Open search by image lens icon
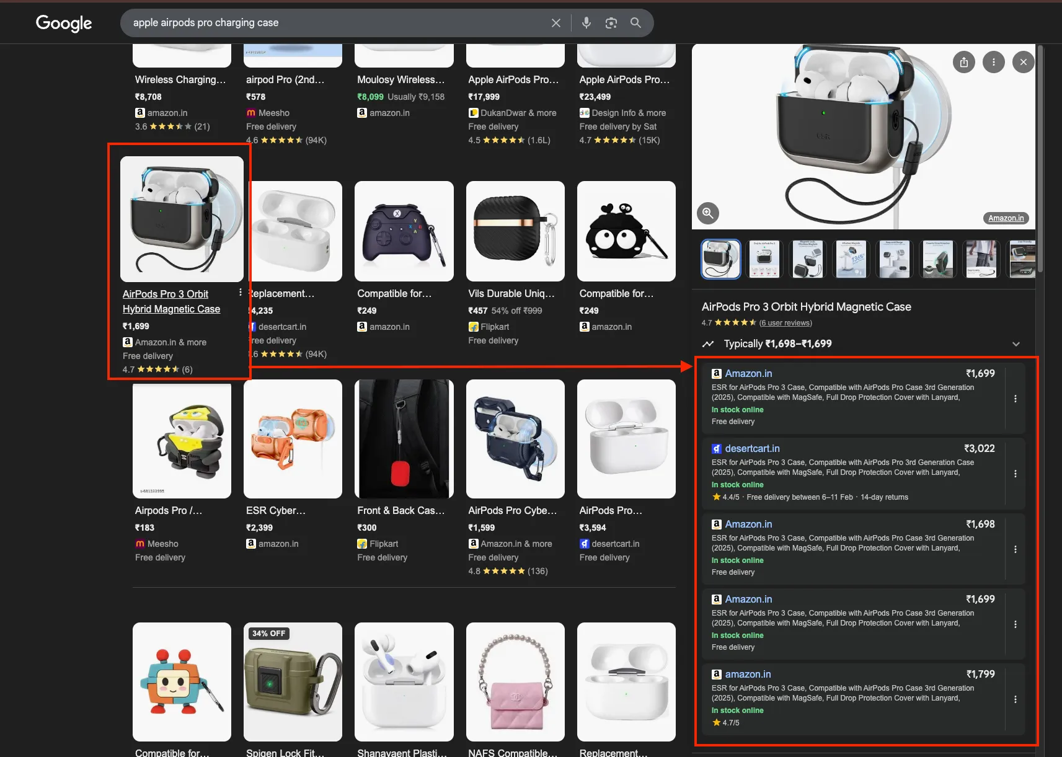This screenshot has height=757, width=1062. pyautogui.click(x=611, y=23)
